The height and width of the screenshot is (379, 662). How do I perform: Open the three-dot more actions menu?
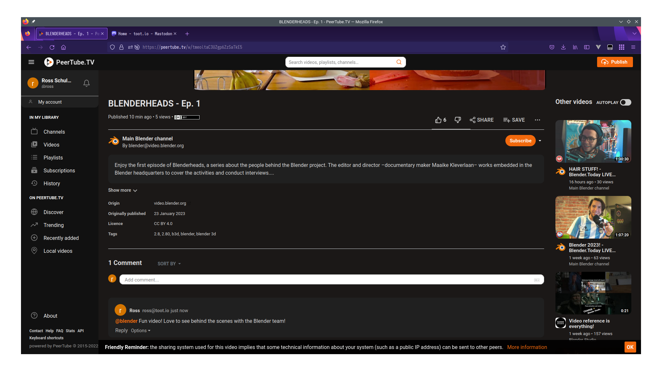coord(537,120)
